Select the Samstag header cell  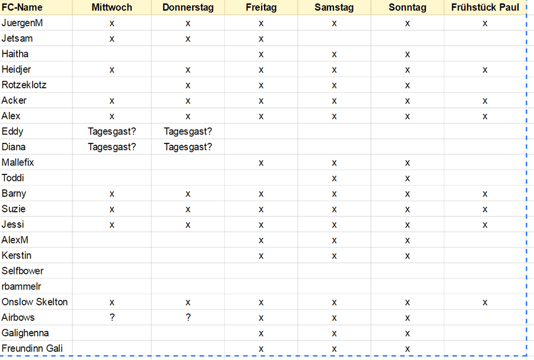334,7
